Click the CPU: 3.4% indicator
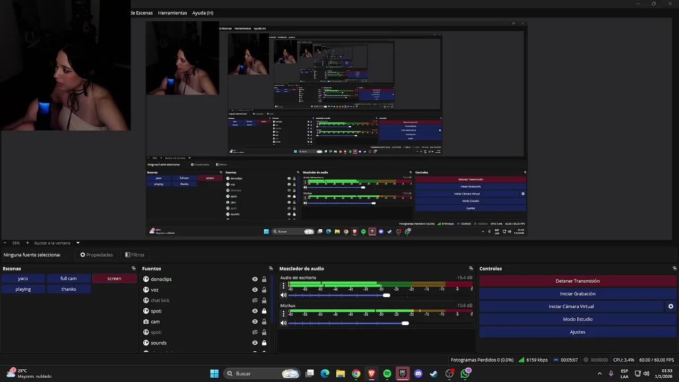679x382 pixels. (x=623, y=360)
